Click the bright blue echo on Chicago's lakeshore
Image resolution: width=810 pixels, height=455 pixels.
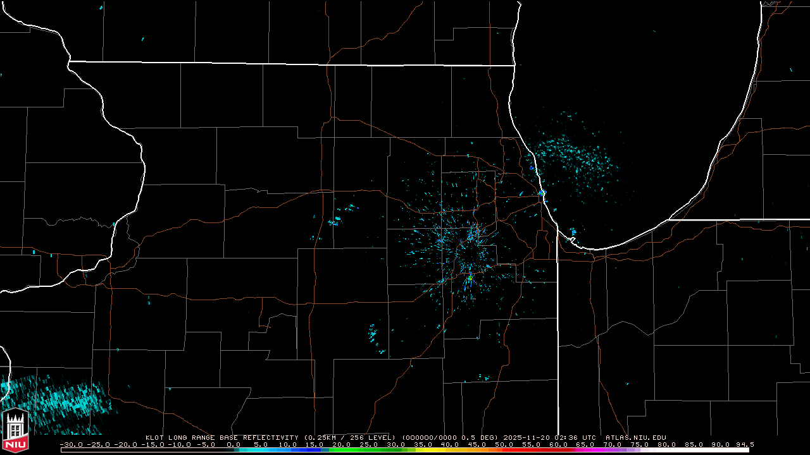(542, 192)
